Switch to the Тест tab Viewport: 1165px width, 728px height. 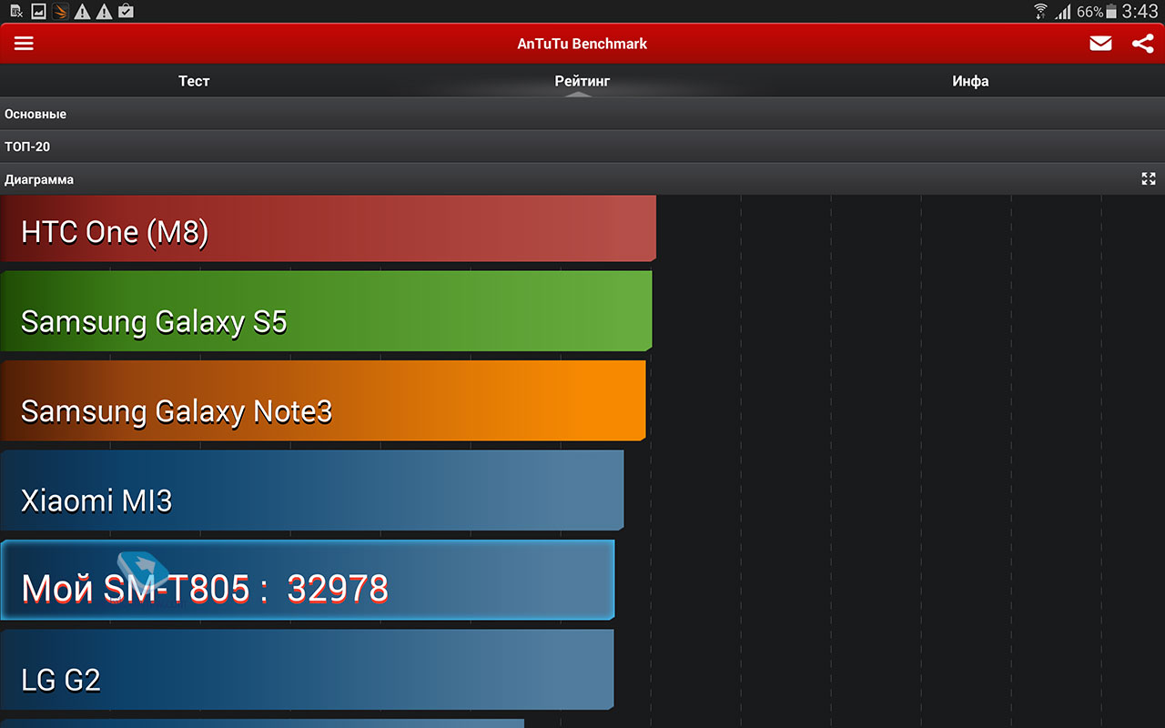[x=194, y=81]
